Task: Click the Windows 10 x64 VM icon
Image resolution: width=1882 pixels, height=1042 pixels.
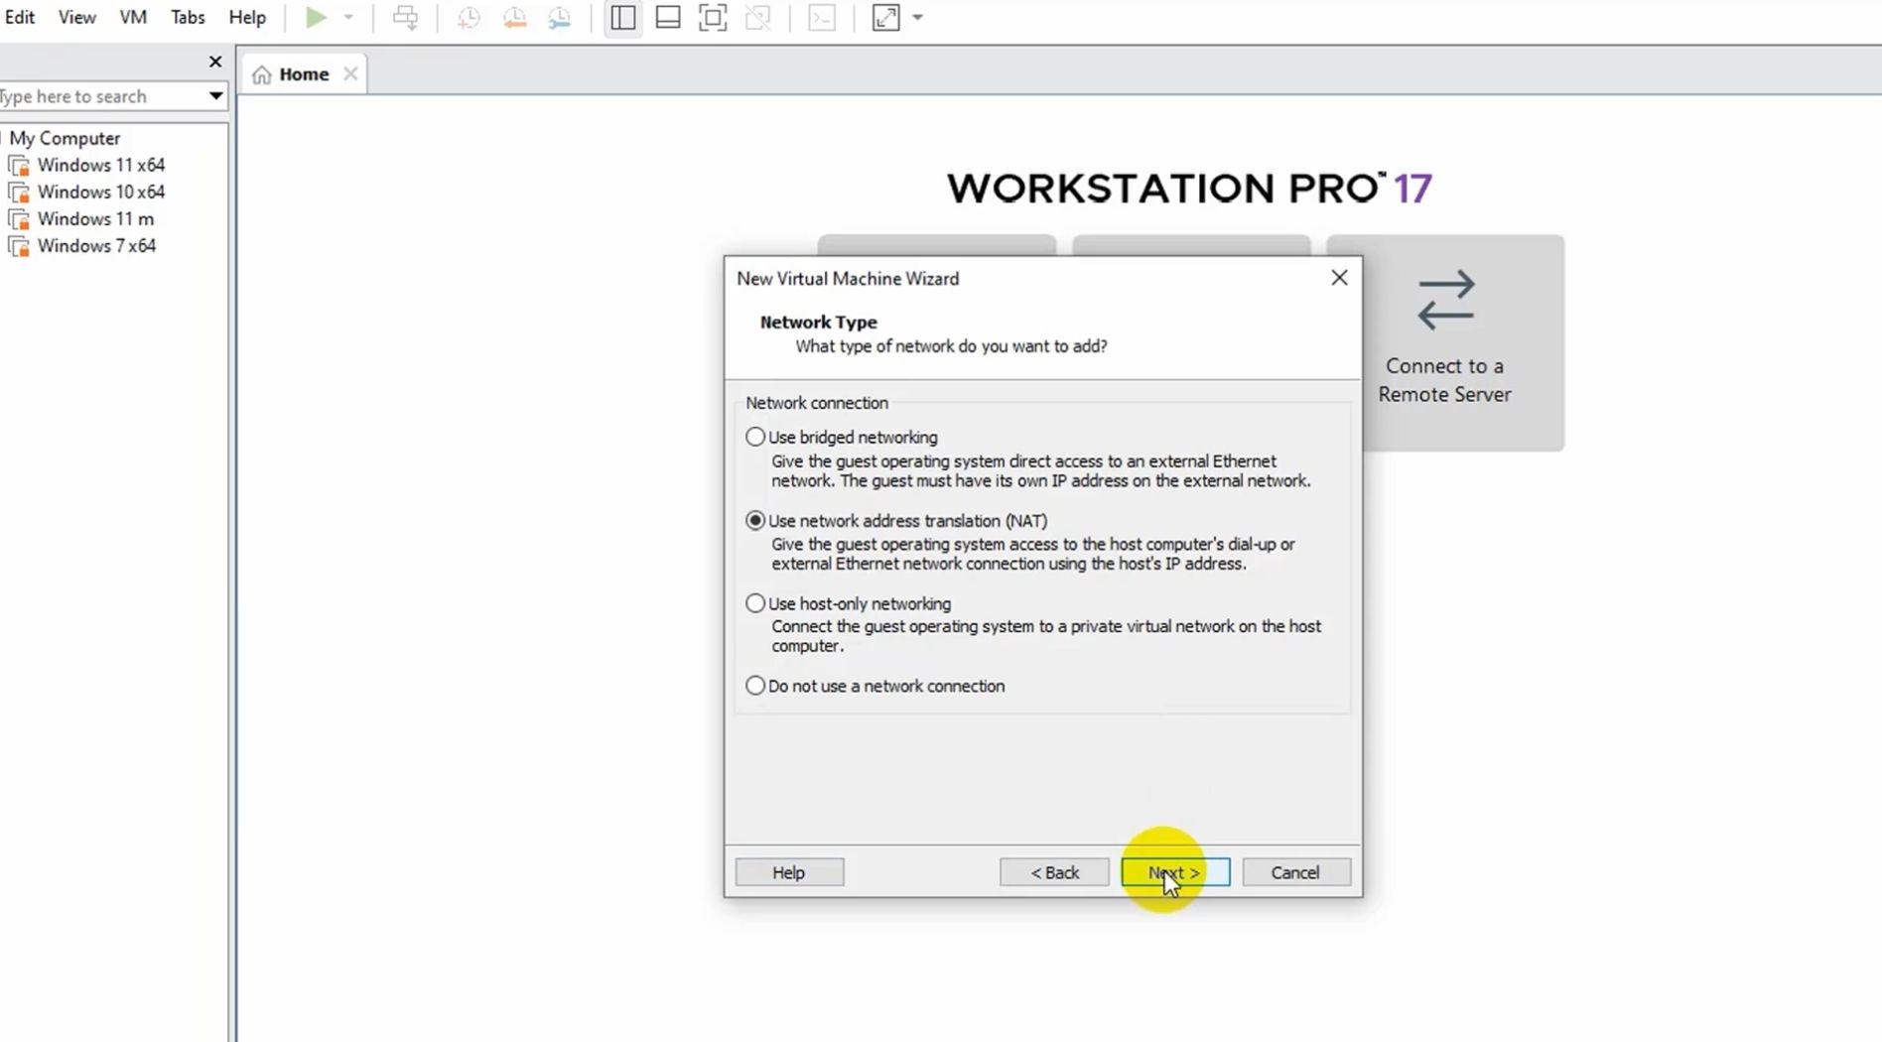Action: pyautogui.click(x=19, y=193)
